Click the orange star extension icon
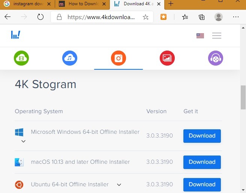This screenshot has width=246, height=193. (x=163, y=17)
